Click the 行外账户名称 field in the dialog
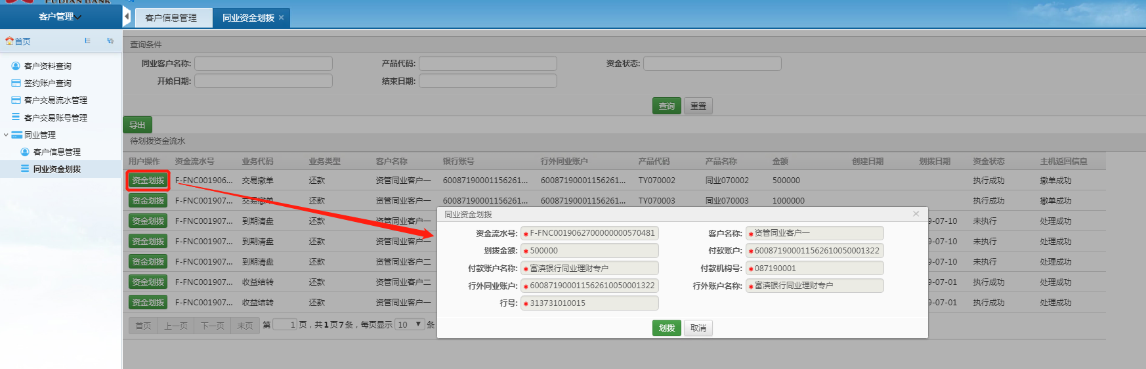This screenshot has width=1146, height=369. [x=815, y=286]
